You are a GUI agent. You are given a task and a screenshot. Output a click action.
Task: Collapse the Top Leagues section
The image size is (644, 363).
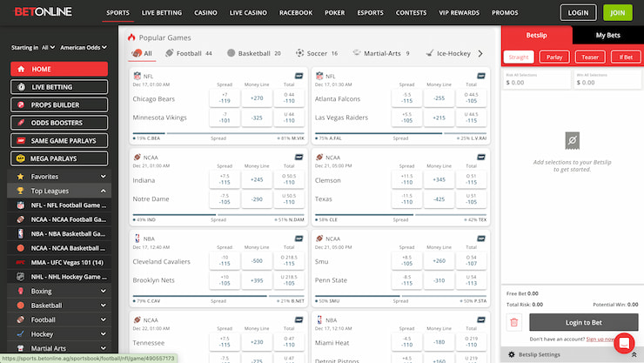[104, 191]
